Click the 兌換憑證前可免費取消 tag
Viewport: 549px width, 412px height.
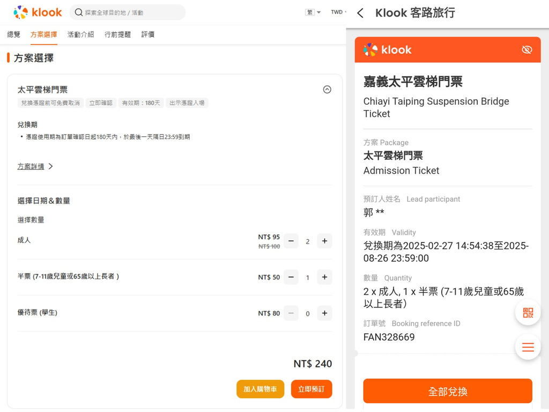[x=50, y=103]
